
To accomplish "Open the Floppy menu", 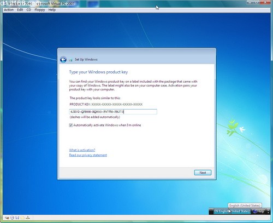I will click(x=40, y=10).
